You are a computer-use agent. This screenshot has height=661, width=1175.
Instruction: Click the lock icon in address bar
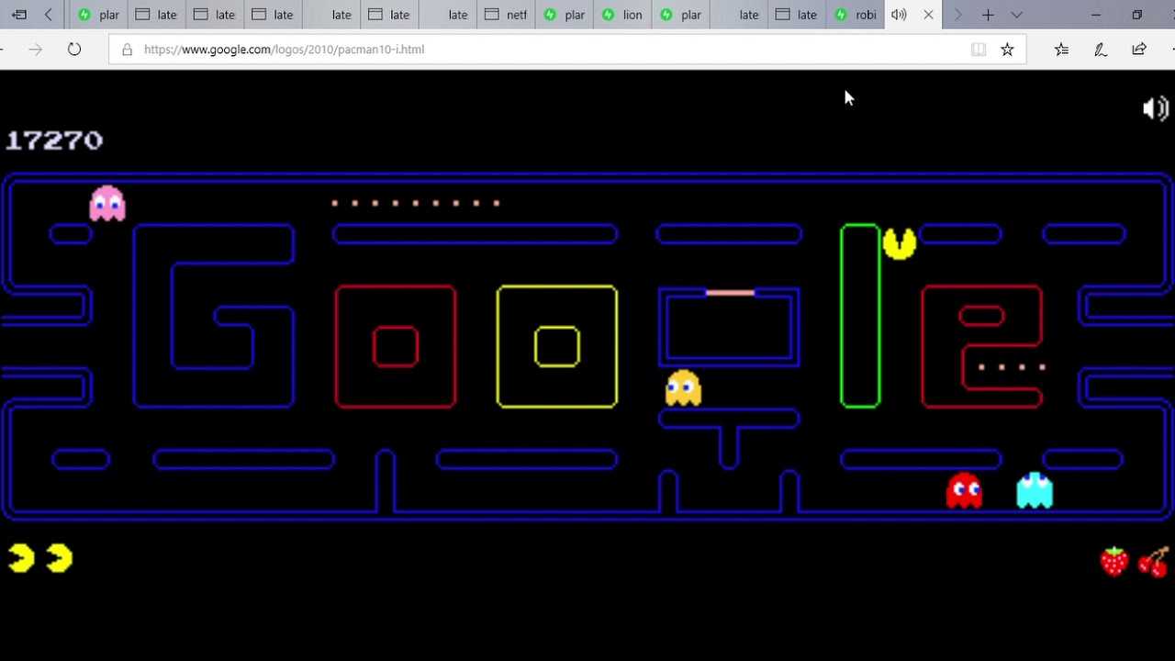[x=127, y=50]
